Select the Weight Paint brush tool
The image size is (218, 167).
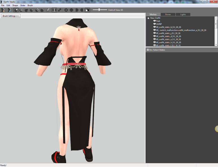click(48, 10)
